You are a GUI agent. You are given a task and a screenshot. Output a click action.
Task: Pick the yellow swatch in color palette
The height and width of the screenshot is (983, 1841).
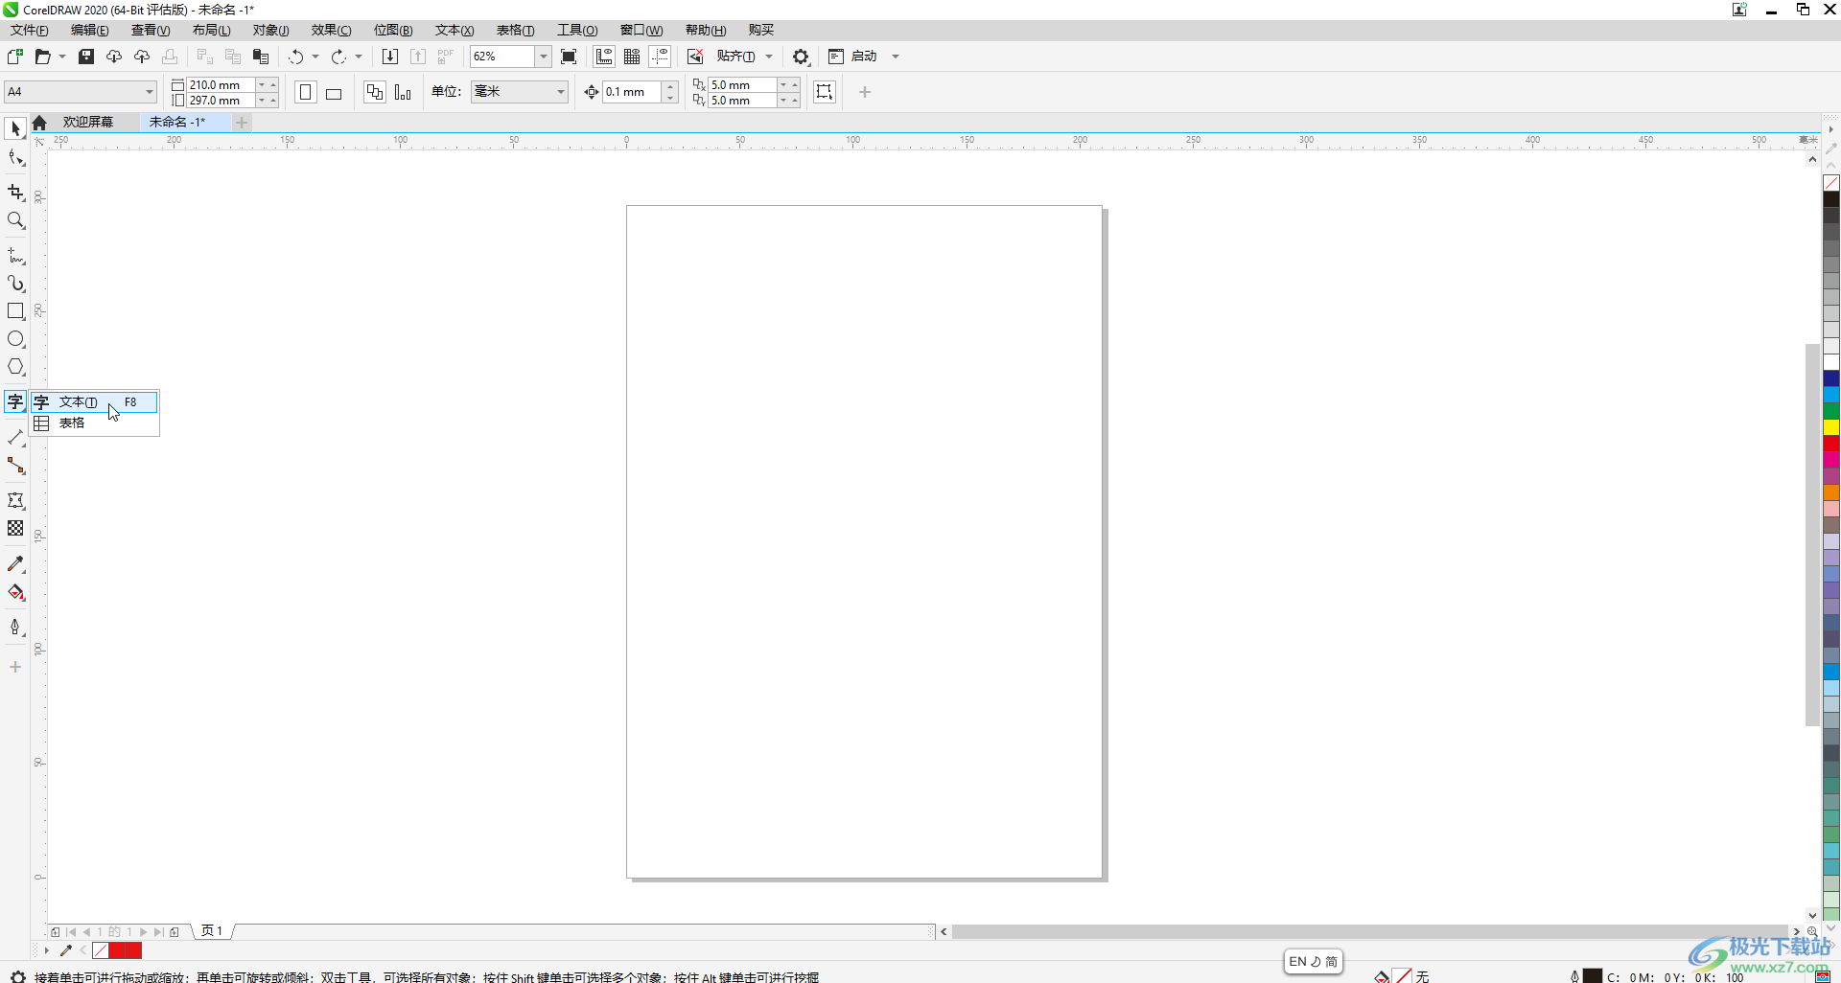[1831, 427]
